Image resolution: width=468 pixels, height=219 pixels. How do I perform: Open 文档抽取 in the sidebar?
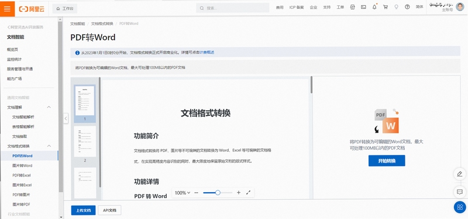click(20, 137)
